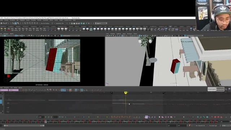Image resolution: width=231 pixels, height=130 pixels.
Task: Click the Redo icon in status line
Action: (x=6, y=23)
